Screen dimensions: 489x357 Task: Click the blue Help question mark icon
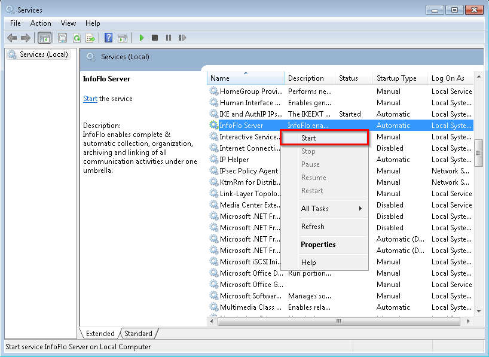coord(108,38)
